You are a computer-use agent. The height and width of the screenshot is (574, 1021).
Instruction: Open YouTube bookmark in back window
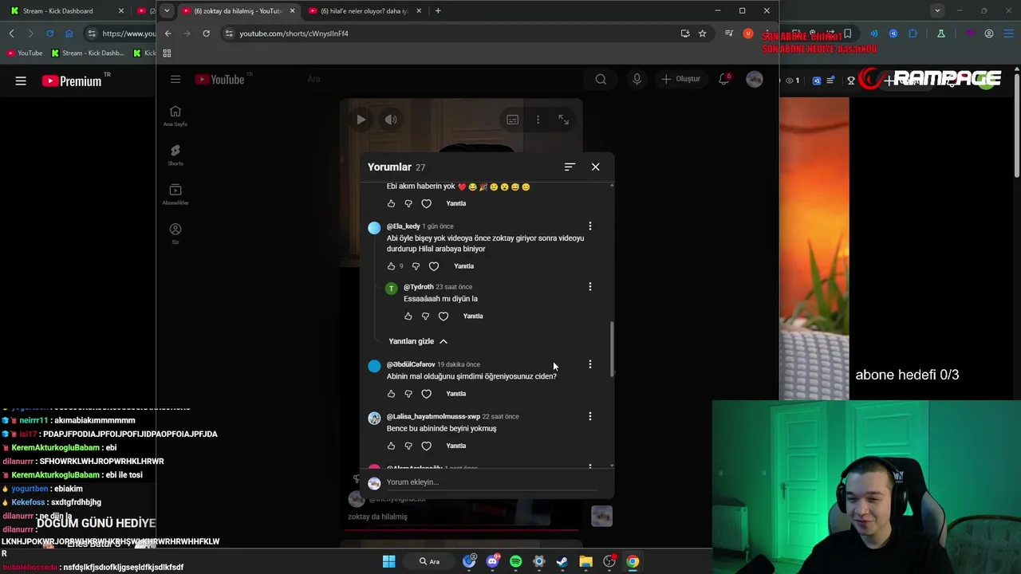click(x=24, y=53)
